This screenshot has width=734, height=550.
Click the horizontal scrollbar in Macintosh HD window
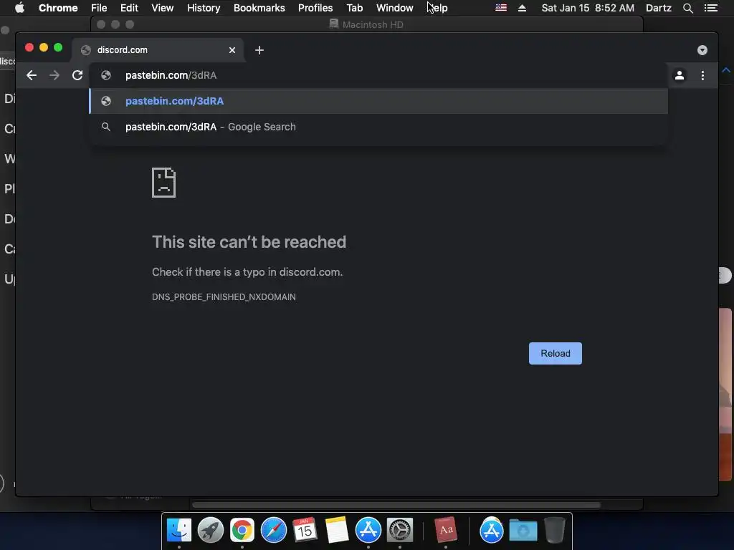(396, 505)
